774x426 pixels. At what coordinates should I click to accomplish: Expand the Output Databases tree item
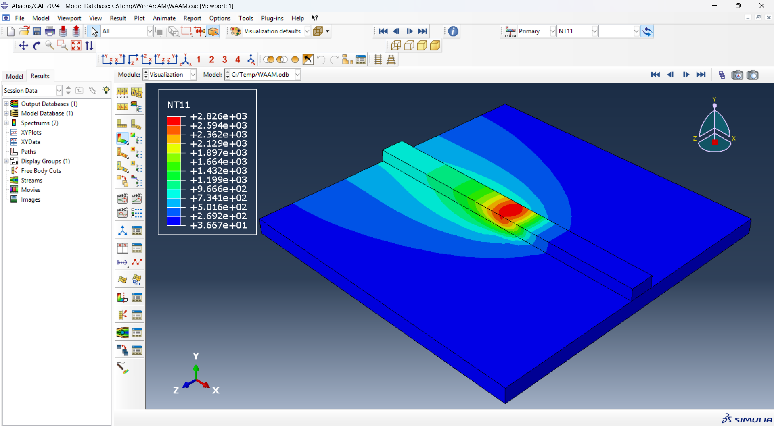6,104
